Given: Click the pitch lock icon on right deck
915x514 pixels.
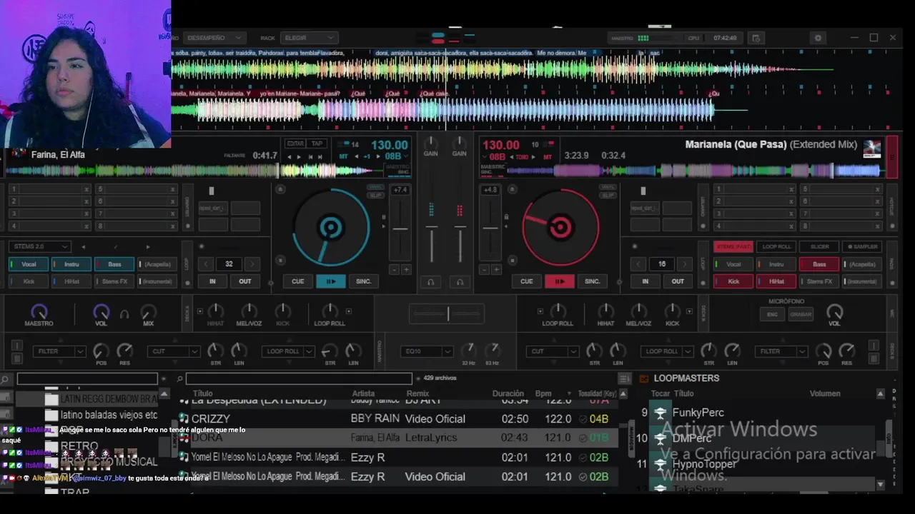Looking at the screenshot, I should coord(506,216).
